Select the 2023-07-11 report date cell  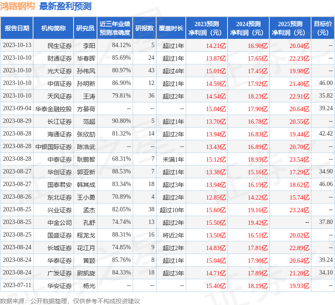pos(17,285)
